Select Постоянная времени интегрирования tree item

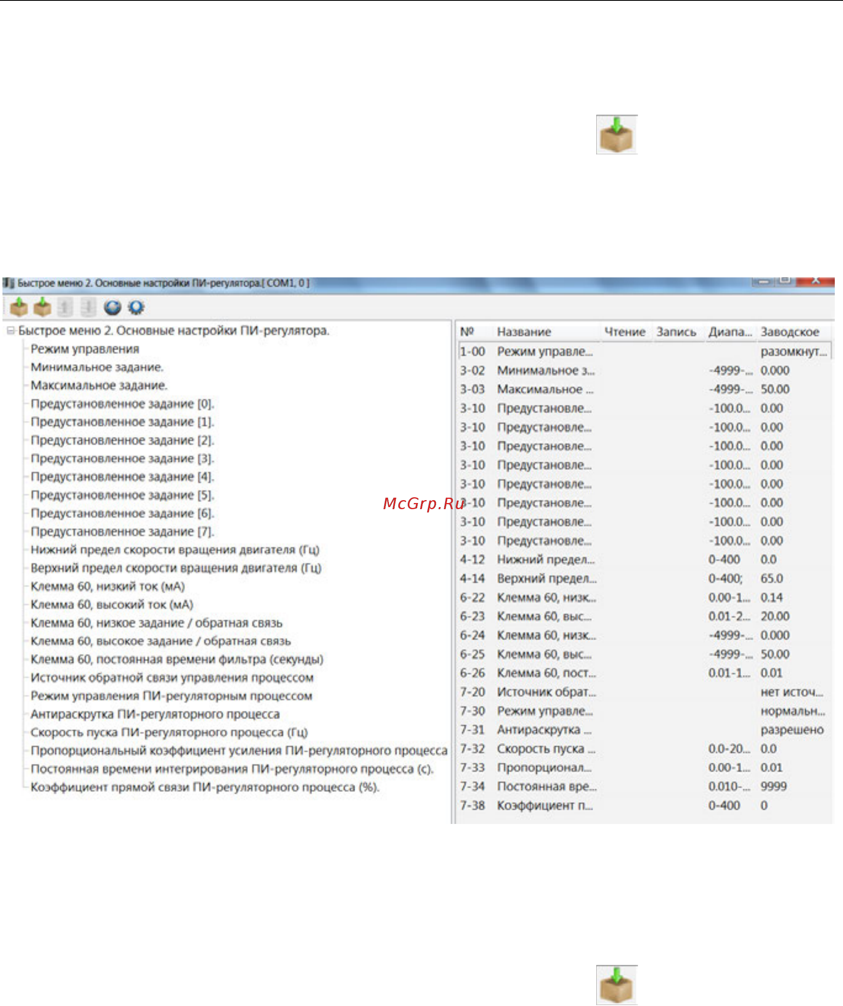[x=232, y=769]
